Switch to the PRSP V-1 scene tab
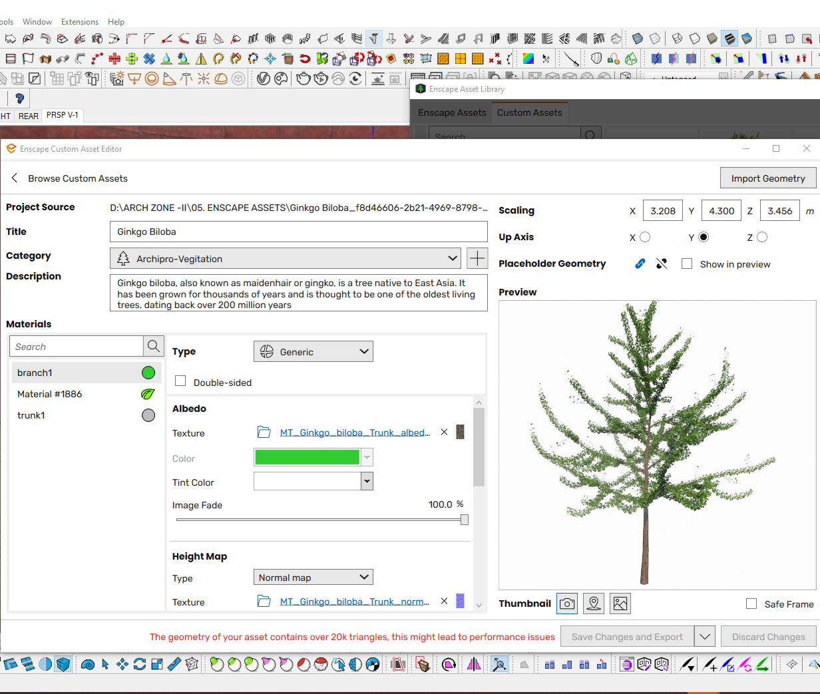 (63, 115)
